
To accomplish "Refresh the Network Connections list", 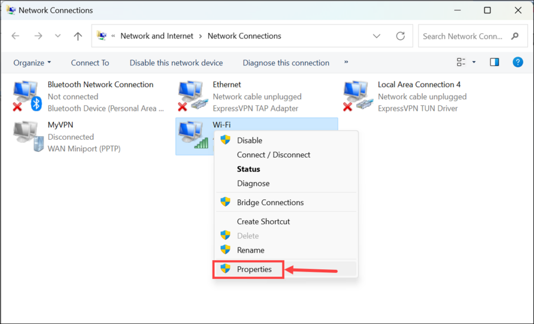I will [400, 36].
